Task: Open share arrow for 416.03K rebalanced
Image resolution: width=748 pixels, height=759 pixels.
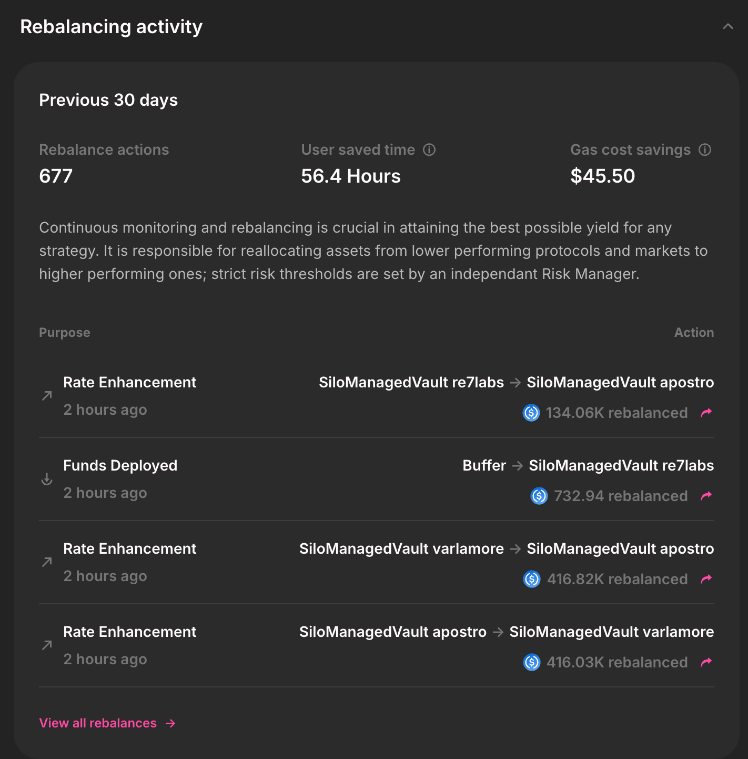Action: 706,662
